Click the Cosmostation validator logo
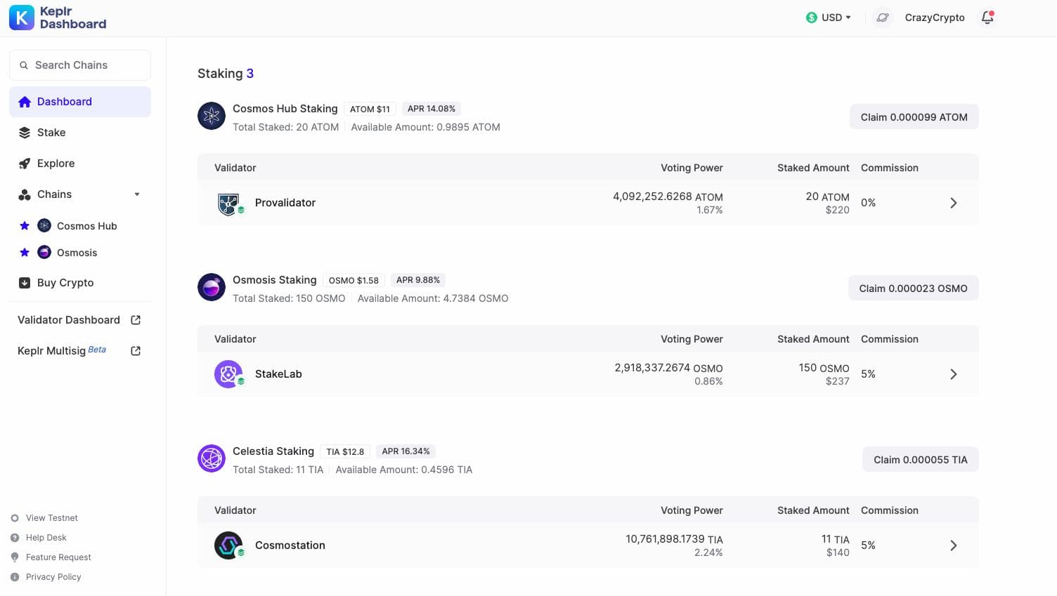Screen dimensions: 1057x596 (x=228, y=545)
